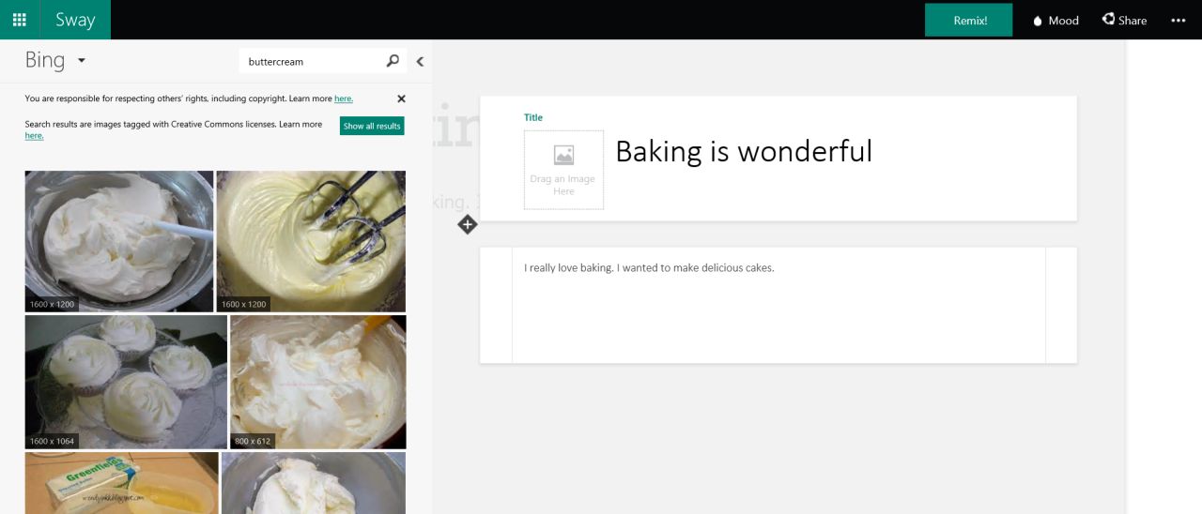Image resolution: width=1202 pixels, height=514 pixels.
Task: Select the partial image beside the butter package
Action: click(314, 483)
